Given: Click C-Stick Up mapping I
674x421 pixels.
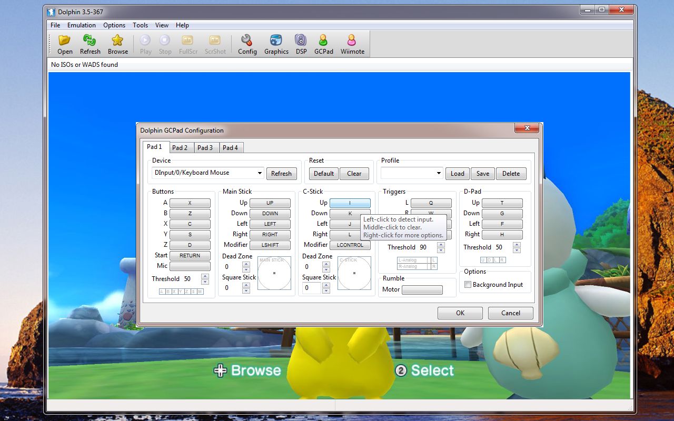Looking at the screenshot, I should pos(350,203).
